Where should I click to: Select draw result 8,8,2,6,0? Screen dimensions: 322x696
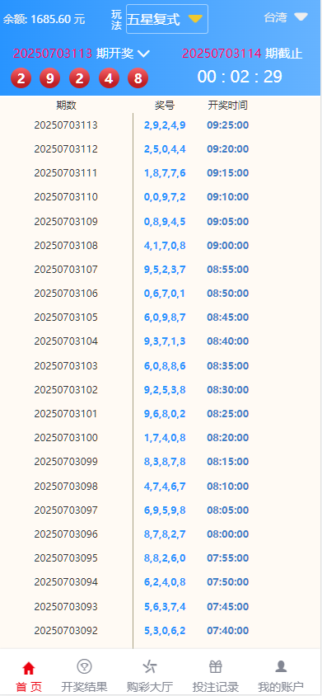coord(165,558)
